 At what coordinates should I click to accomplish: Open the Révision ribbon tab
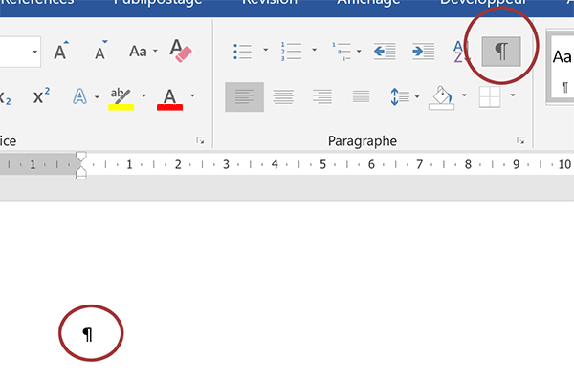pyautogui.click(x=270, y=3)
